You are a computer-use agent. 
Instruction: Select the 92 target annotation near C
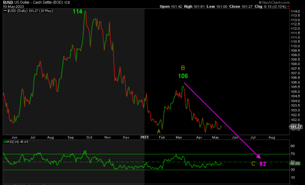tap(263, 164)
